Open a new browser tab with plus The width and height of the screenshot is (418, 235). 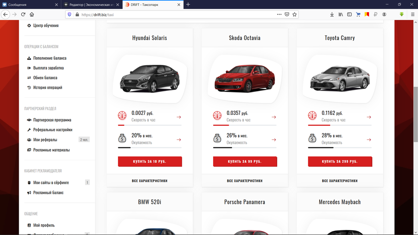pos(188,5)
